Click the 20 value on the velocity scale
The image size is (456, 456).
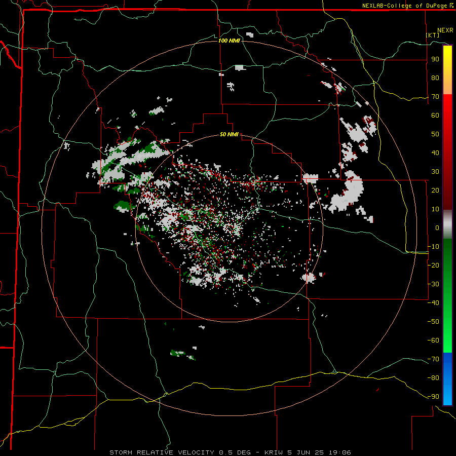tap(435, 190)
